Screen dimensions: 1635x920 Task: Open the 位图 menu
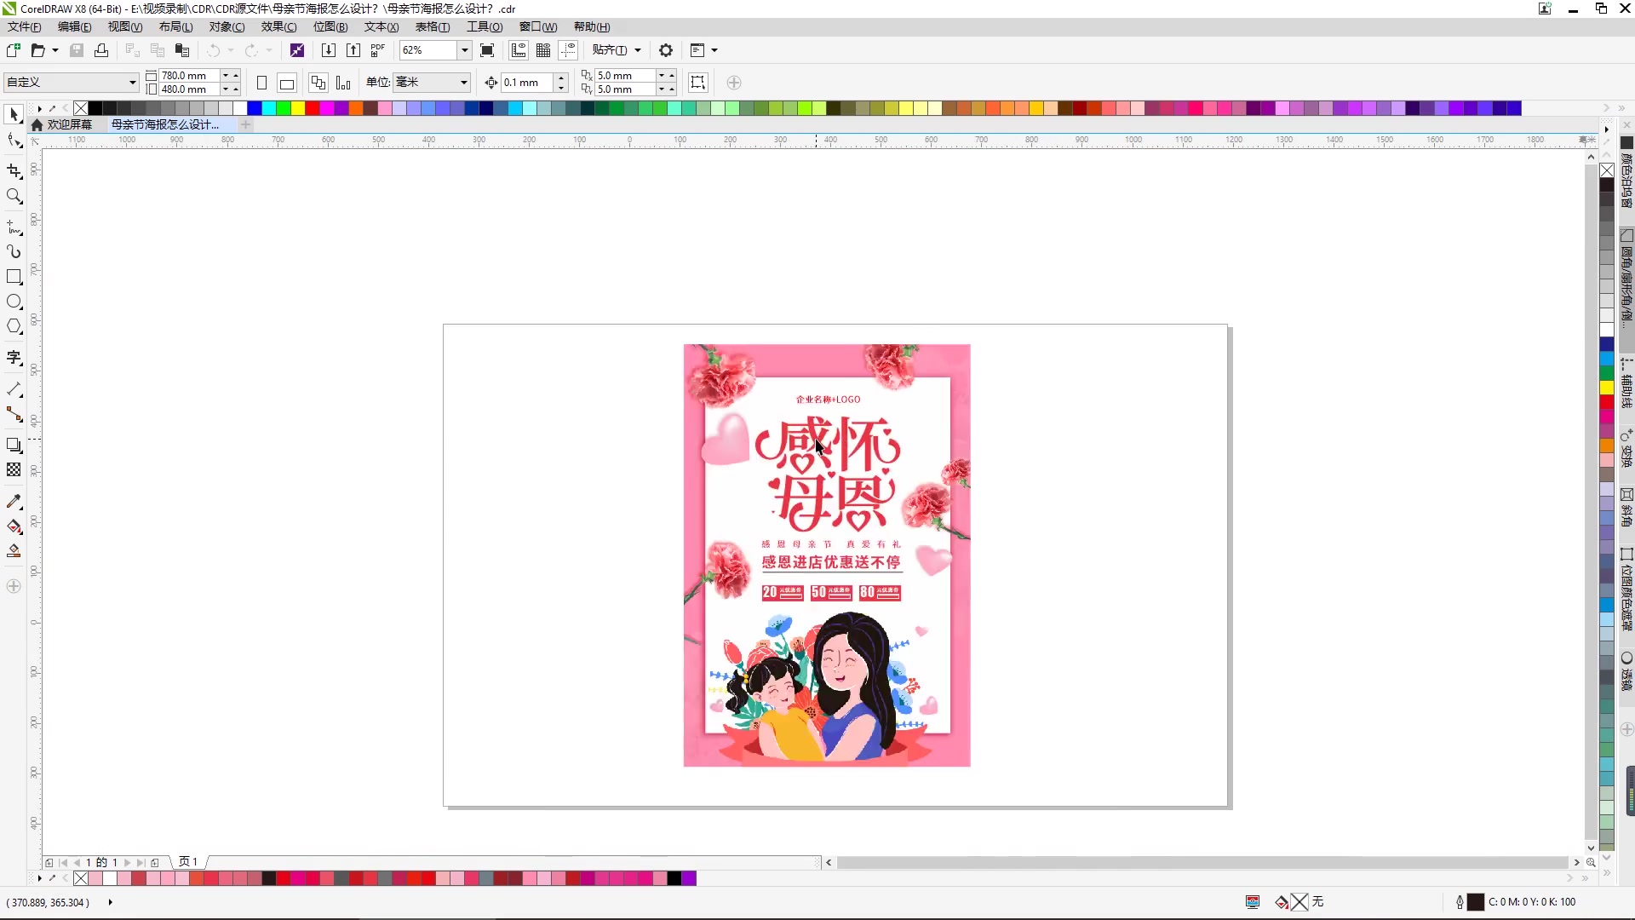coord(330,26)
